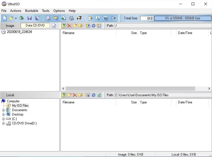The height and width of the screenshot is (157, 212).
Task: Open the Actions menu
Action: pyautogui.click(x=16, y=11)
